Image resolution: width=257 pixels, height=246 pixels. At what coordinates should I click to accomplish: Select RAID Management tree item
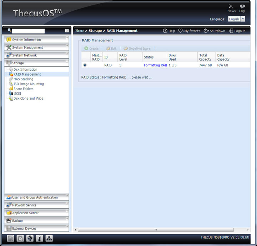click(x=27, y=74)
